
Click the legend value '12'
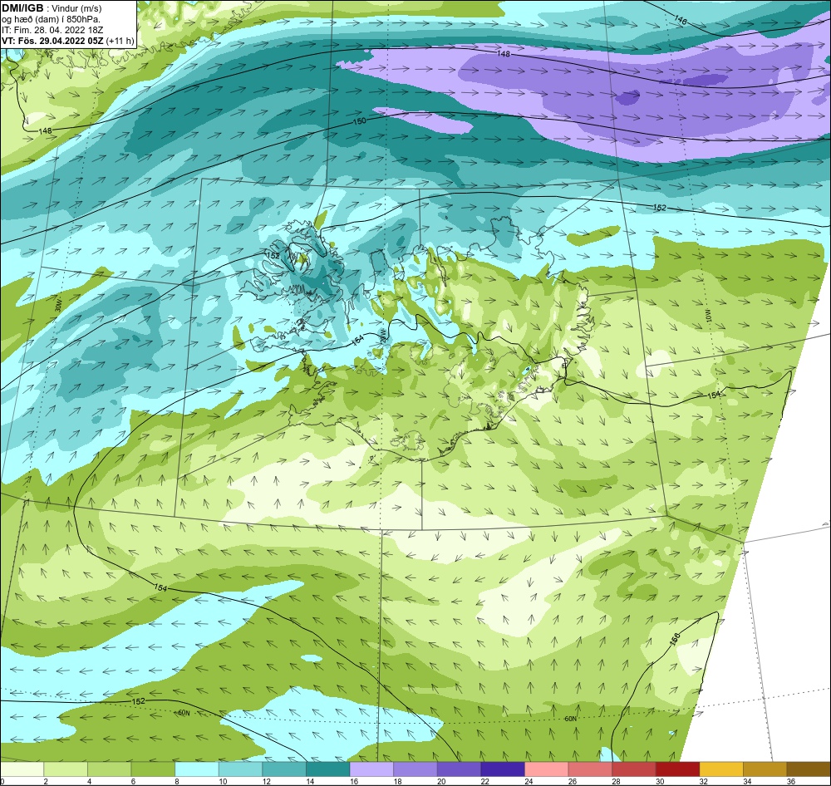click(x=266, y=781)
